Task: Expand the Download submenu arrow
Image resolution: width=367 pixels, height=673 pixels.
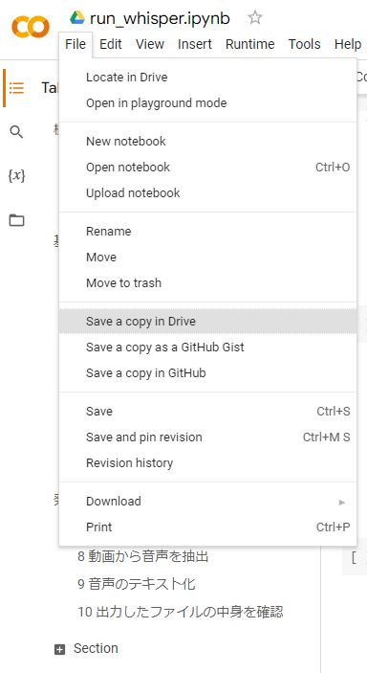Action: pyautogui.click(x=342, y=502)
